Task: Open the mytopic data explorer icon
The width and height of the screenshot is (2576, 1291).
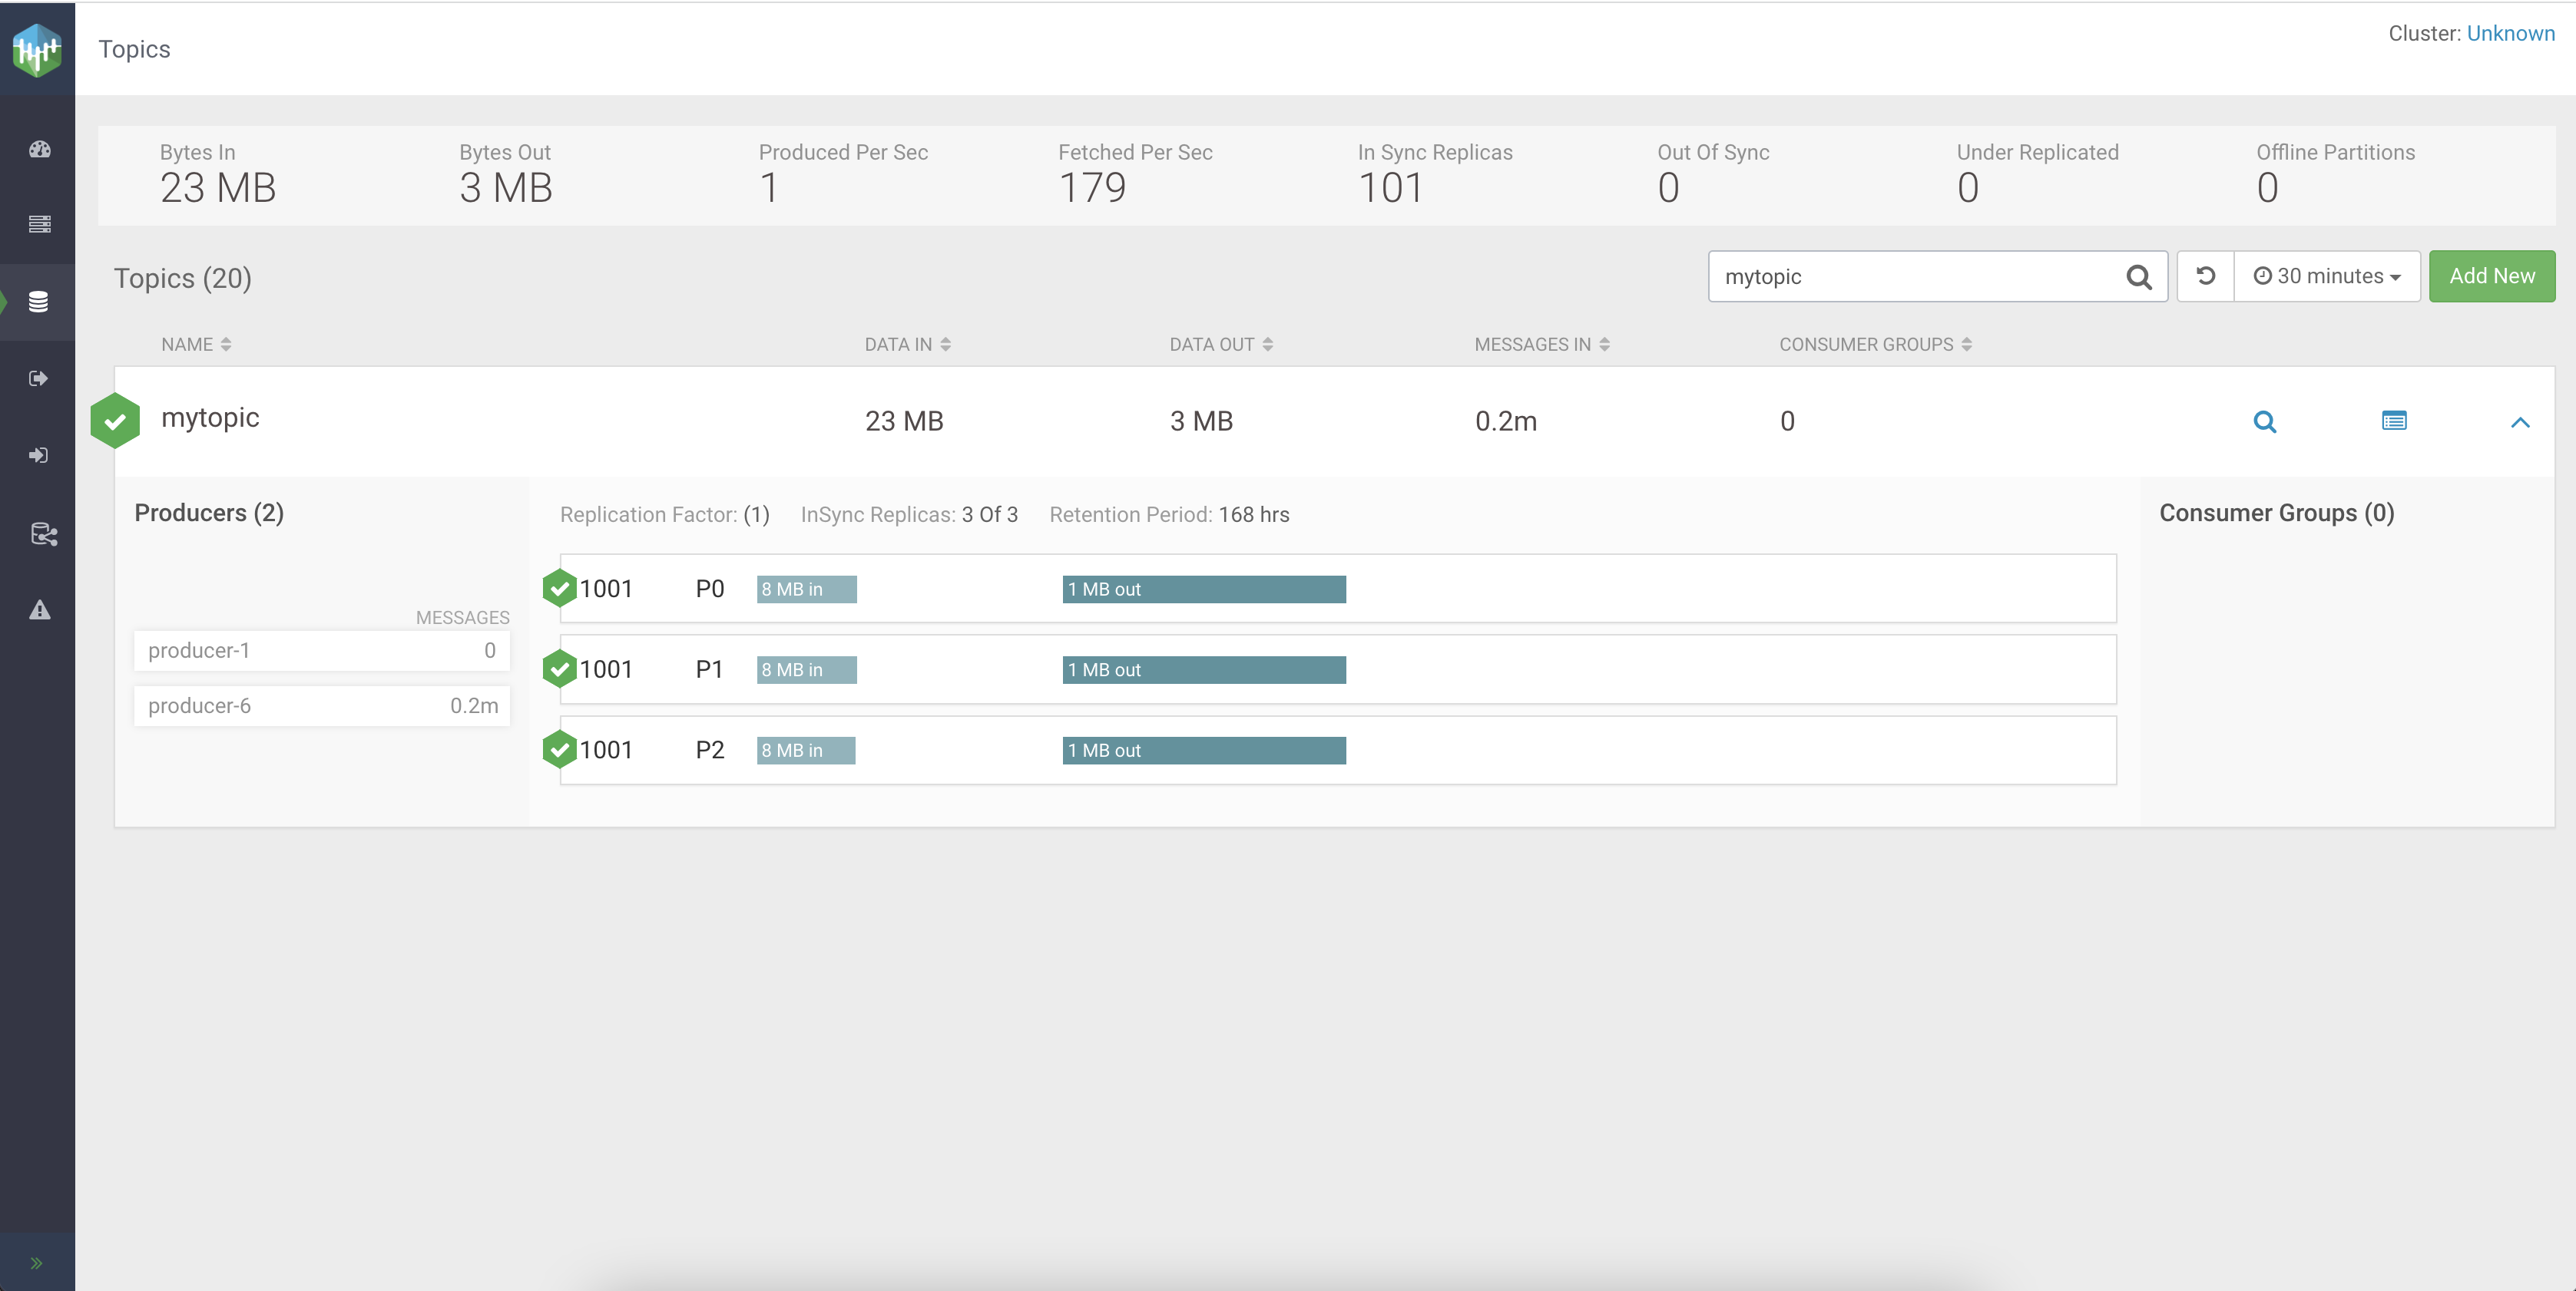Action: (x=2393, y=421)
